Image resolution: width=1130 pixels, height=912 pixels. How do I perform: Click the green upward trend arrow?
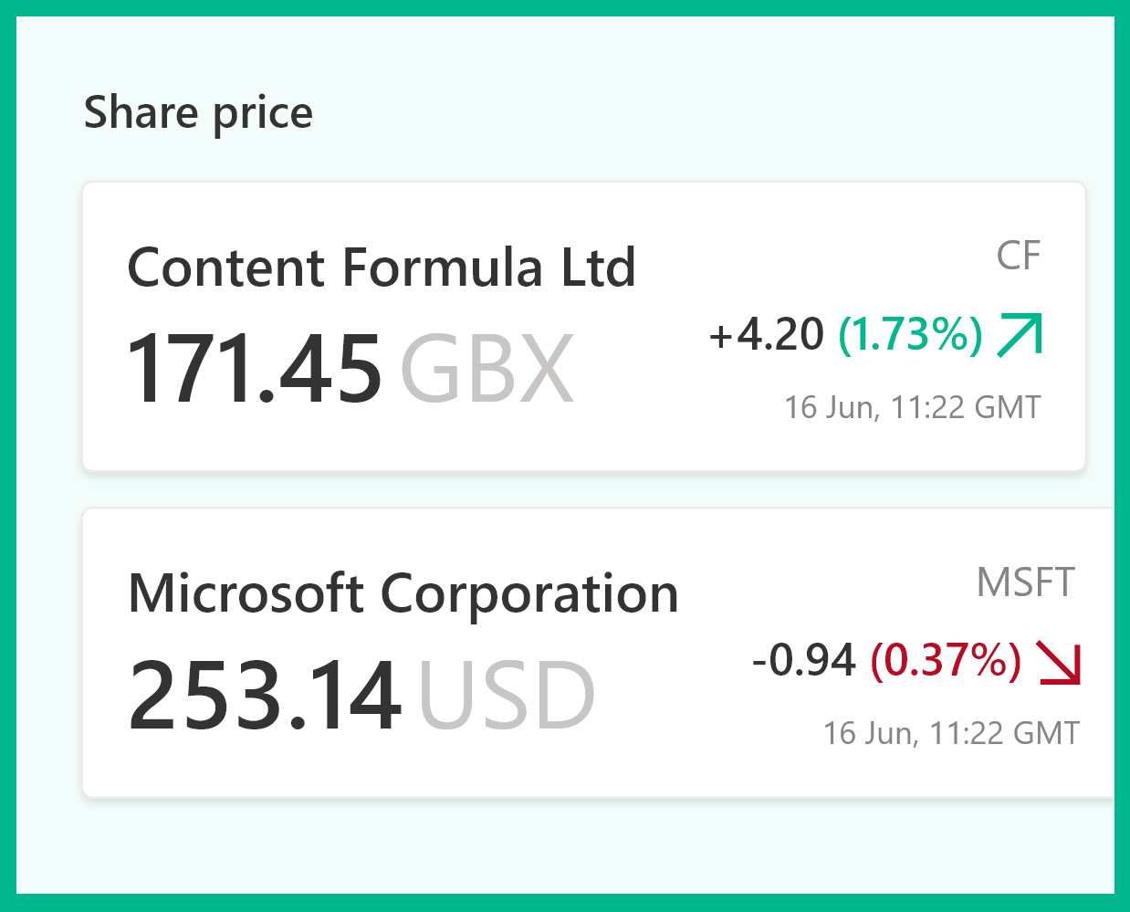point(1020,334)
